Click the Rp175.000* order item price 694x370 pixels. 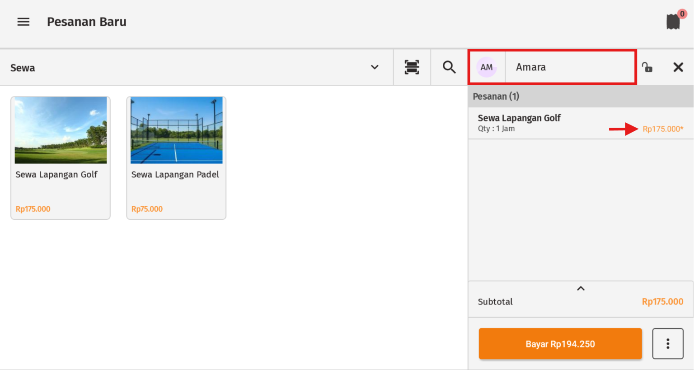[x=663, y=129]
